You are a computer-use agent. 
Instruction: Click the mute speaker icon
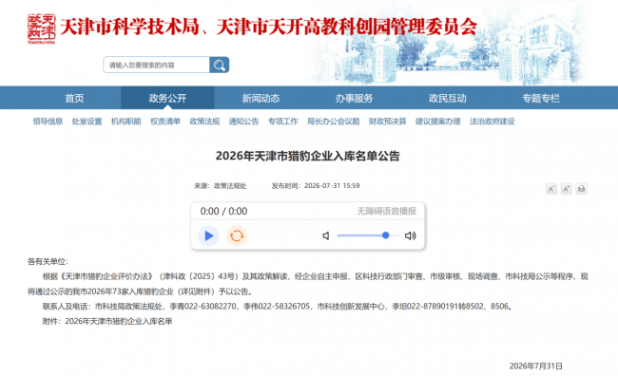[326, 235]
